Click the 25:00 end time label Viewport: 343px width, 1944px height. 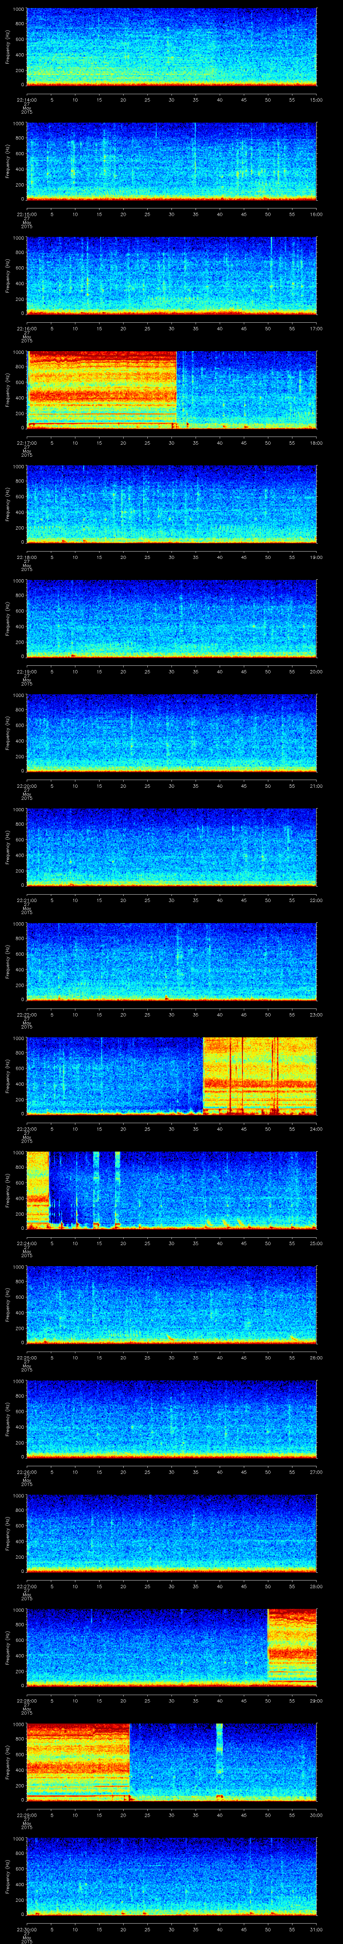[316, 1243]
